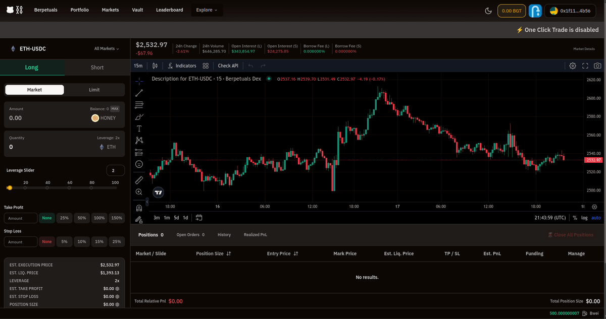Open chart settings gear
The width and height of the screenshot is (606, 319).
click(x=573, y=66)
